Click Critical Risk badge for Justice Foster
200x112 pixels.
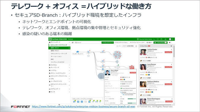(168, 52)
